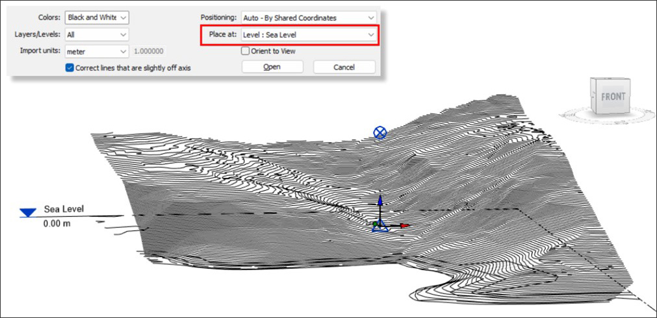Click the FRONT face of the ViewCube

613,97
